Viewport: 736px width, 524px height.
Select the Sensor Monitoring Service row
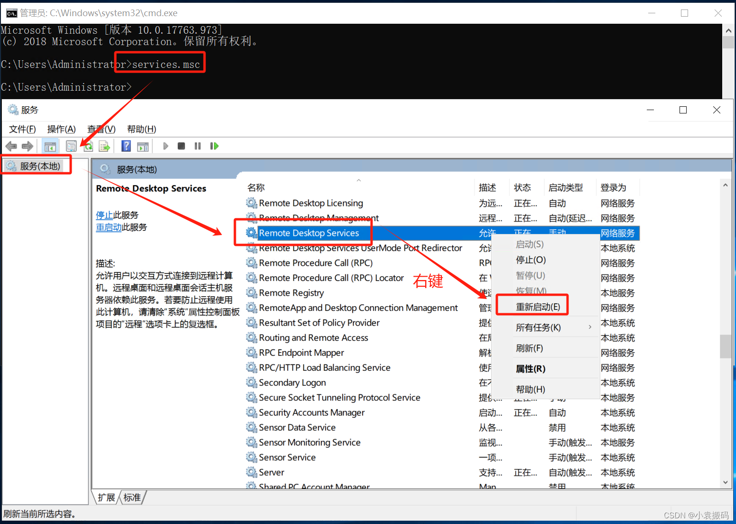pos(310,442)
